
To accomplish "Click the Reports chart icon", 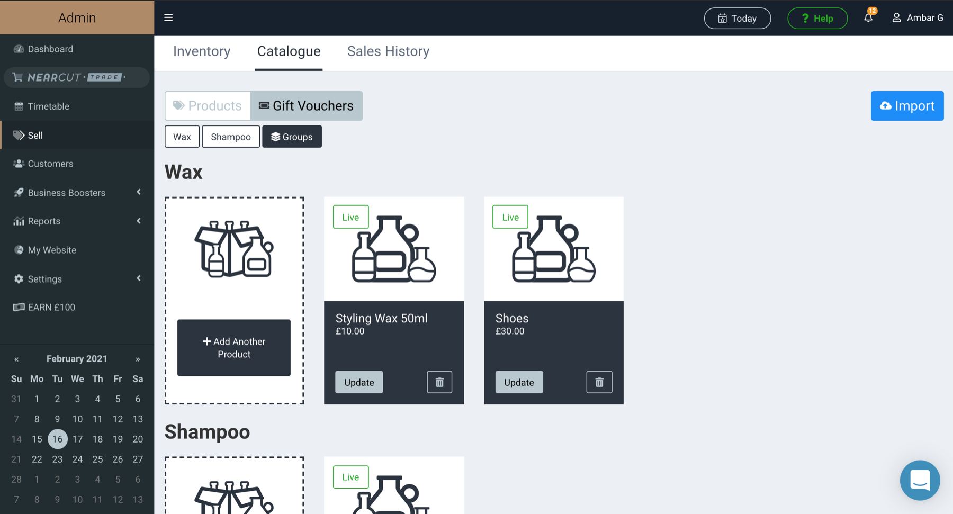I will 19,221.
